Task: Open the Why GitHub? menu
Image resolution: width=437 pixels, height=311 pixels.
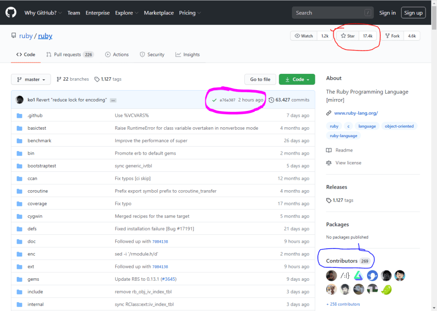Action: tap(43, 13)
